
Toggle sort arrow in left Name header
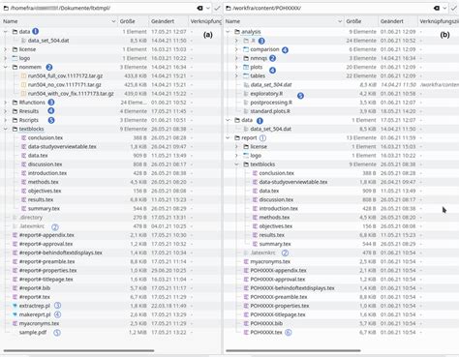[113, 21]
